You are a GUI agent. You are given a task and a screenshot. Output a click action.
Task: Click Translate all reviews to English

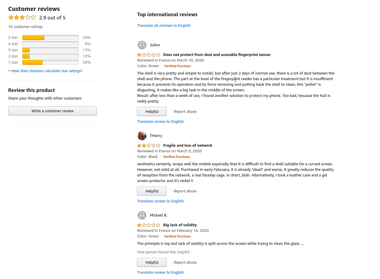164,26
